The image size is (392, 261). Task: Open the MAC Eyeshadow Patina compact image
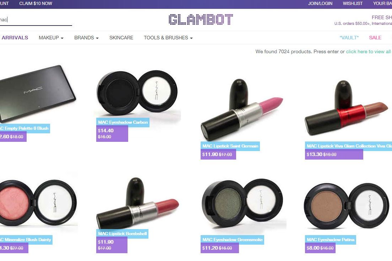coord(347,206)
